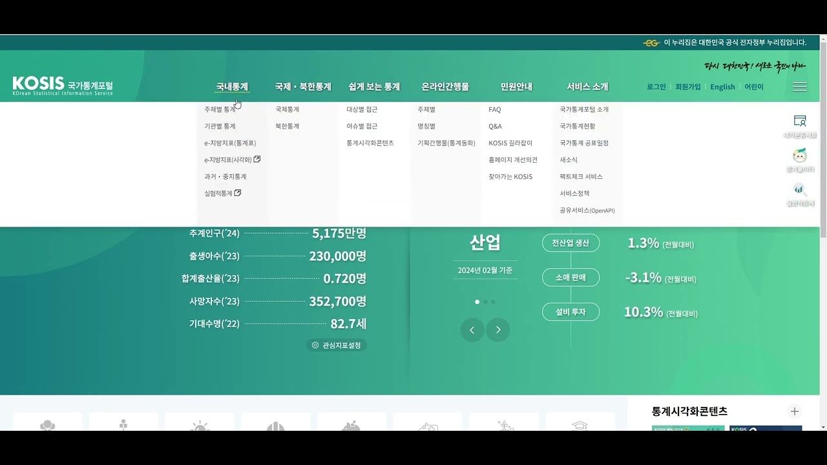The image size is (827, 465).
Task: Open the hamburger all-menu icon
Action: [800, 87]
